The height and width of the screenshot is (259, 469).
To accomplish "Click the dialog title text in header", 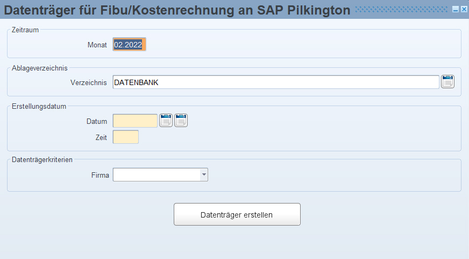I will pos(177,10).
